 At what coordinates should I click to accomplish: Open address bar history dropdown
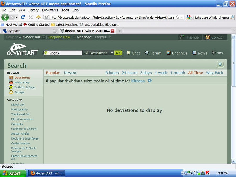tap(182, 18)
